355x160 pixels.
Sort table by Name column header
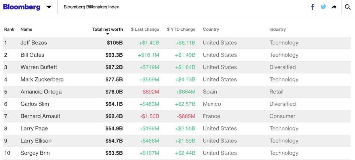click(26, 29)
